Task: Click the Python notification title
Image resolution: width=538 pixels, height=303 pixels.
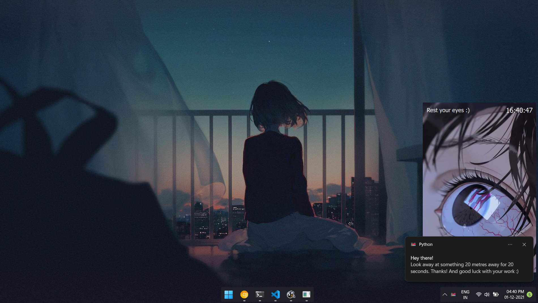Action: point(426,244)
